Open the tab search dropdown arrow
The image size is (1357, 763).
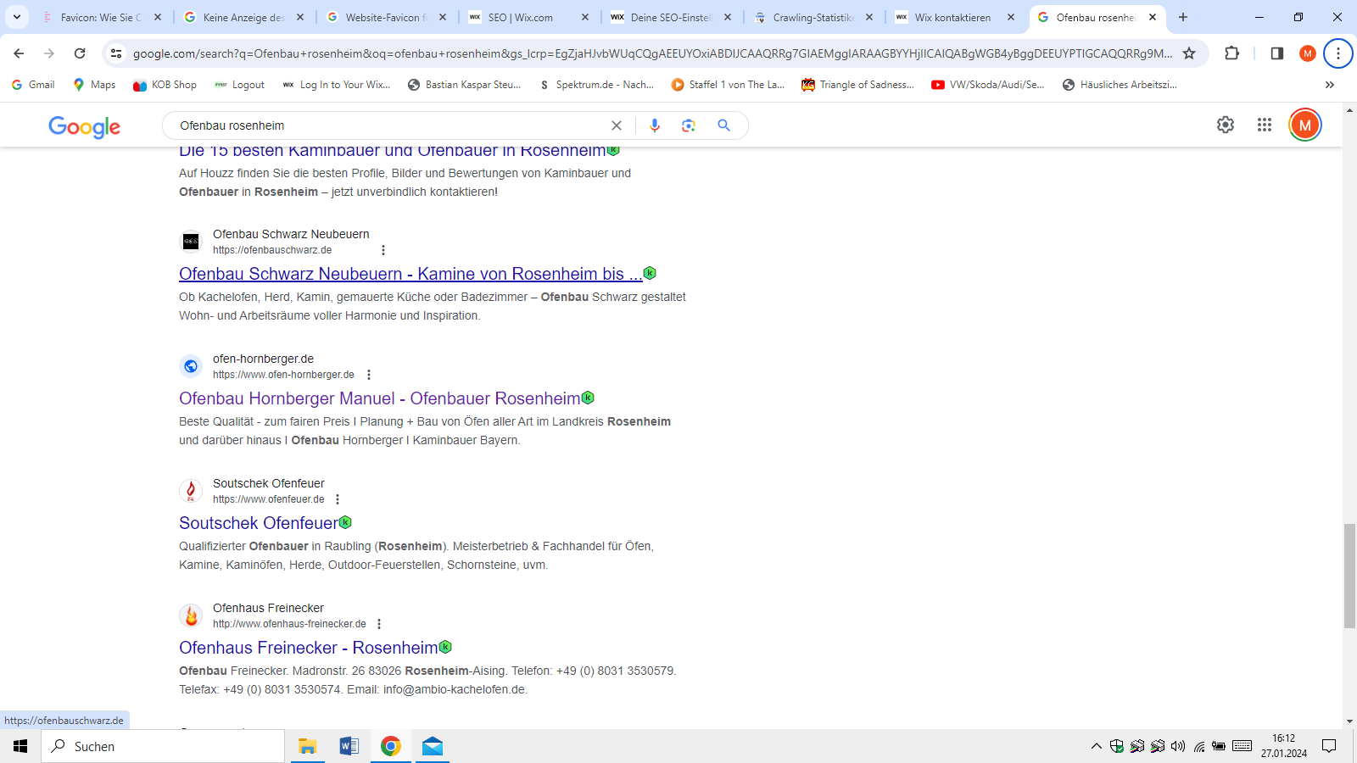click(16, 17)
